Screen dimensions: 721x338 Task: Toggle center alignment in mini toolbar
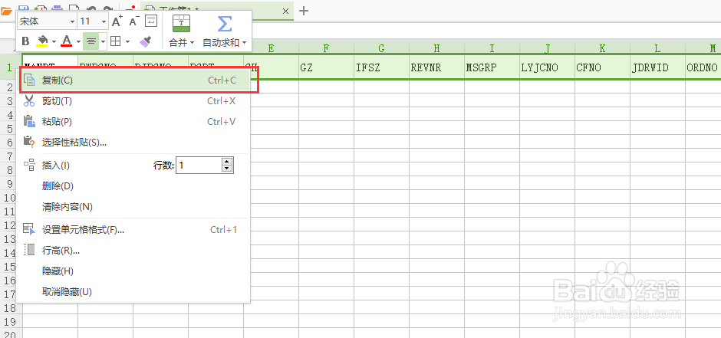(91, 41)
